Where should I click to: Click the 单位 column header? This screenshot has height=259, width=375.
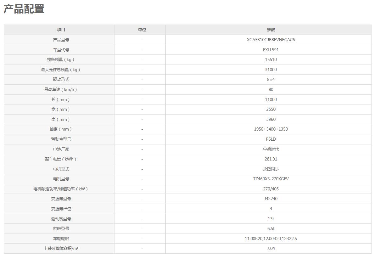[142, 30]
